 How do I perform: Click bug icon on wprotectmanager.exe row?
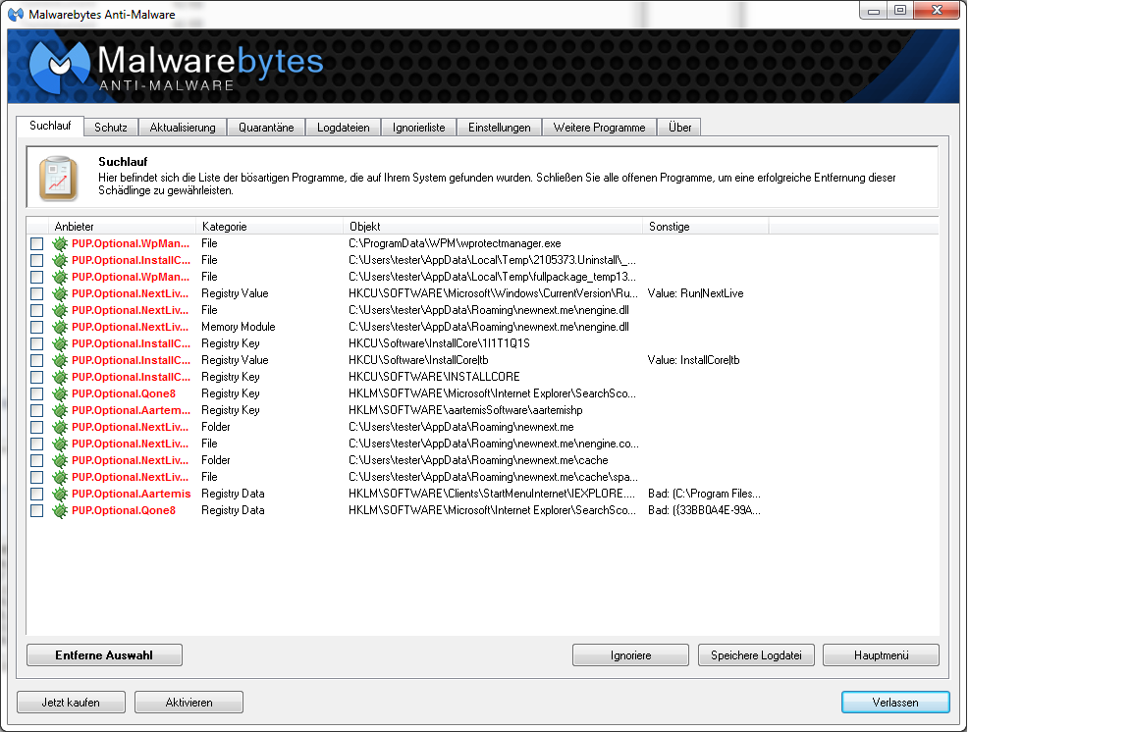coord(60,243)
